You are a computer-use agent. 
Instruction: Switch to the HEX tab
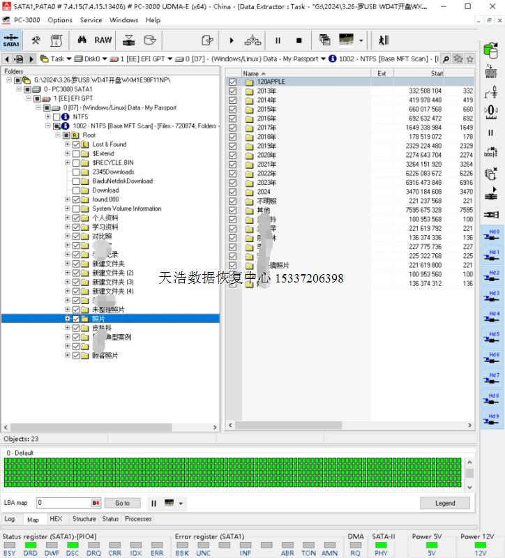point(56,519)
